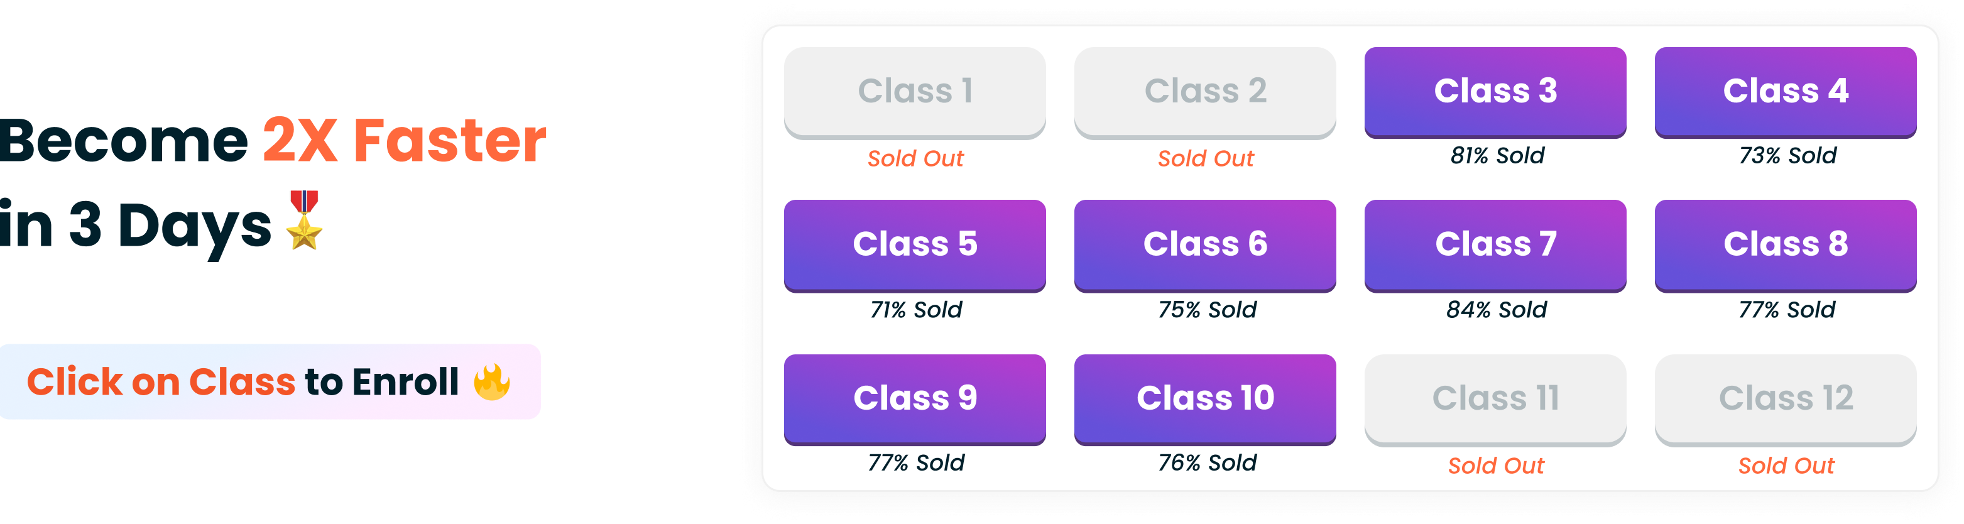Click the Sold Out label under Class 11

click(x=1495, y=466)
